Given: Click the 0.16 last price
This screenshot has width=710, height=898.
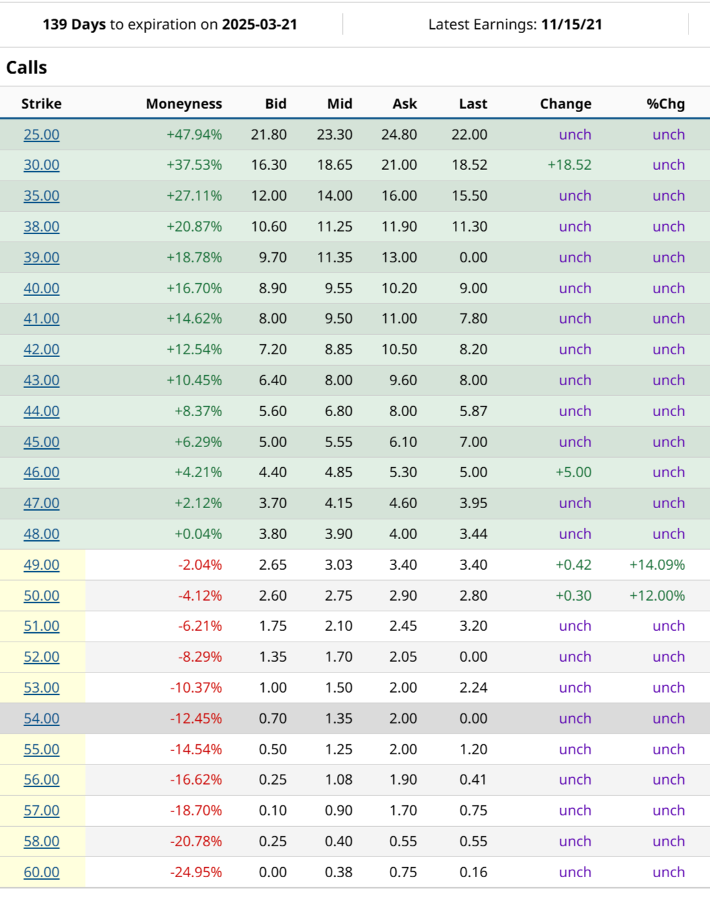Looking at the screenshot, I should [x=473, y=872].
